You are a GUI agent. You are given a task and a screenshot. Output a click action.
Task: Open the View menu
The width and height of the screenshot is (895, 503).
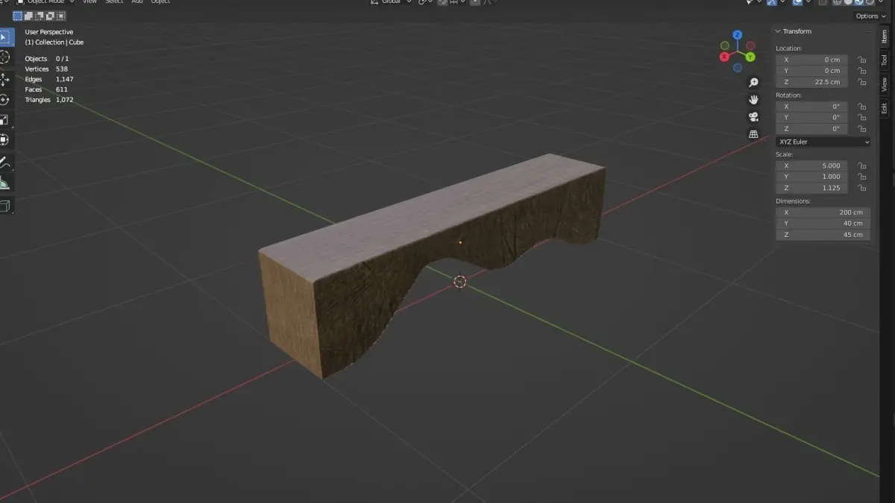click(89, 2)
